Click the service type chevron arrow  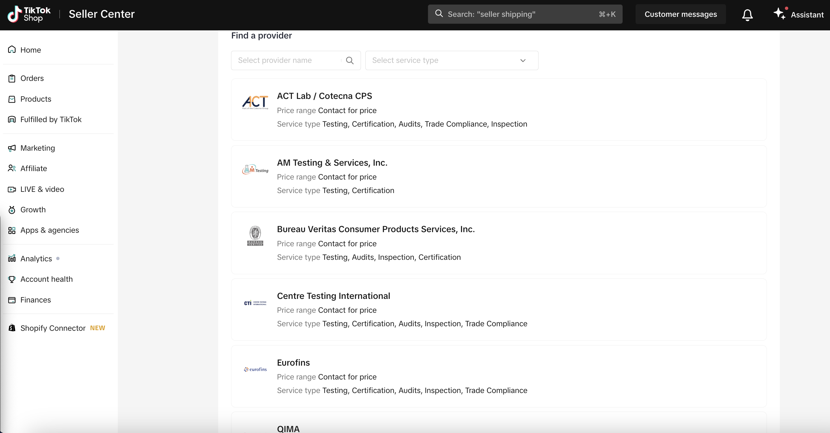[523, 60]
